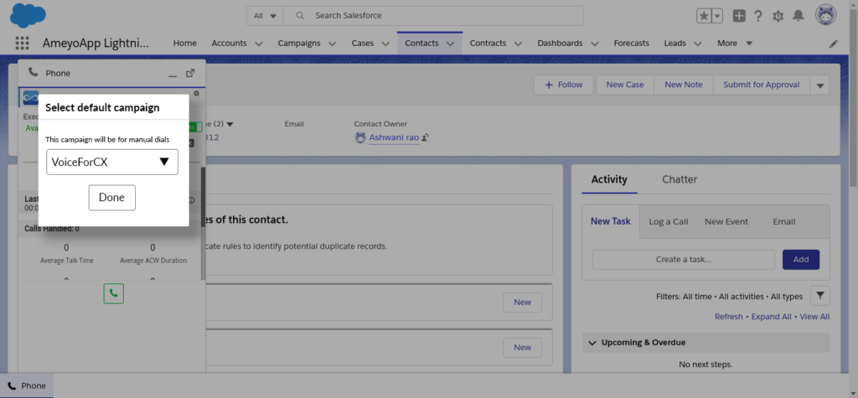Click the New Note button

pos(684,85)
